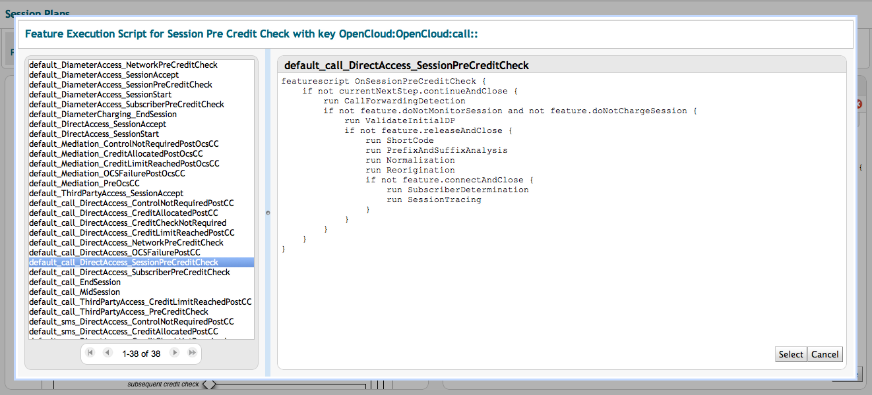Pick default_DiameterCharging_EndSession from the list
This screenshot has width=872, height=395.
pyautogui.click(x=103, y=115)
